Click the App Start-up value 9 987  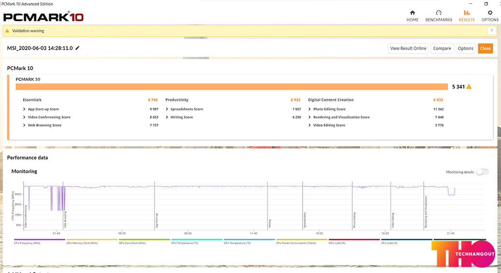pyautogui.click(x=154, y=109)
